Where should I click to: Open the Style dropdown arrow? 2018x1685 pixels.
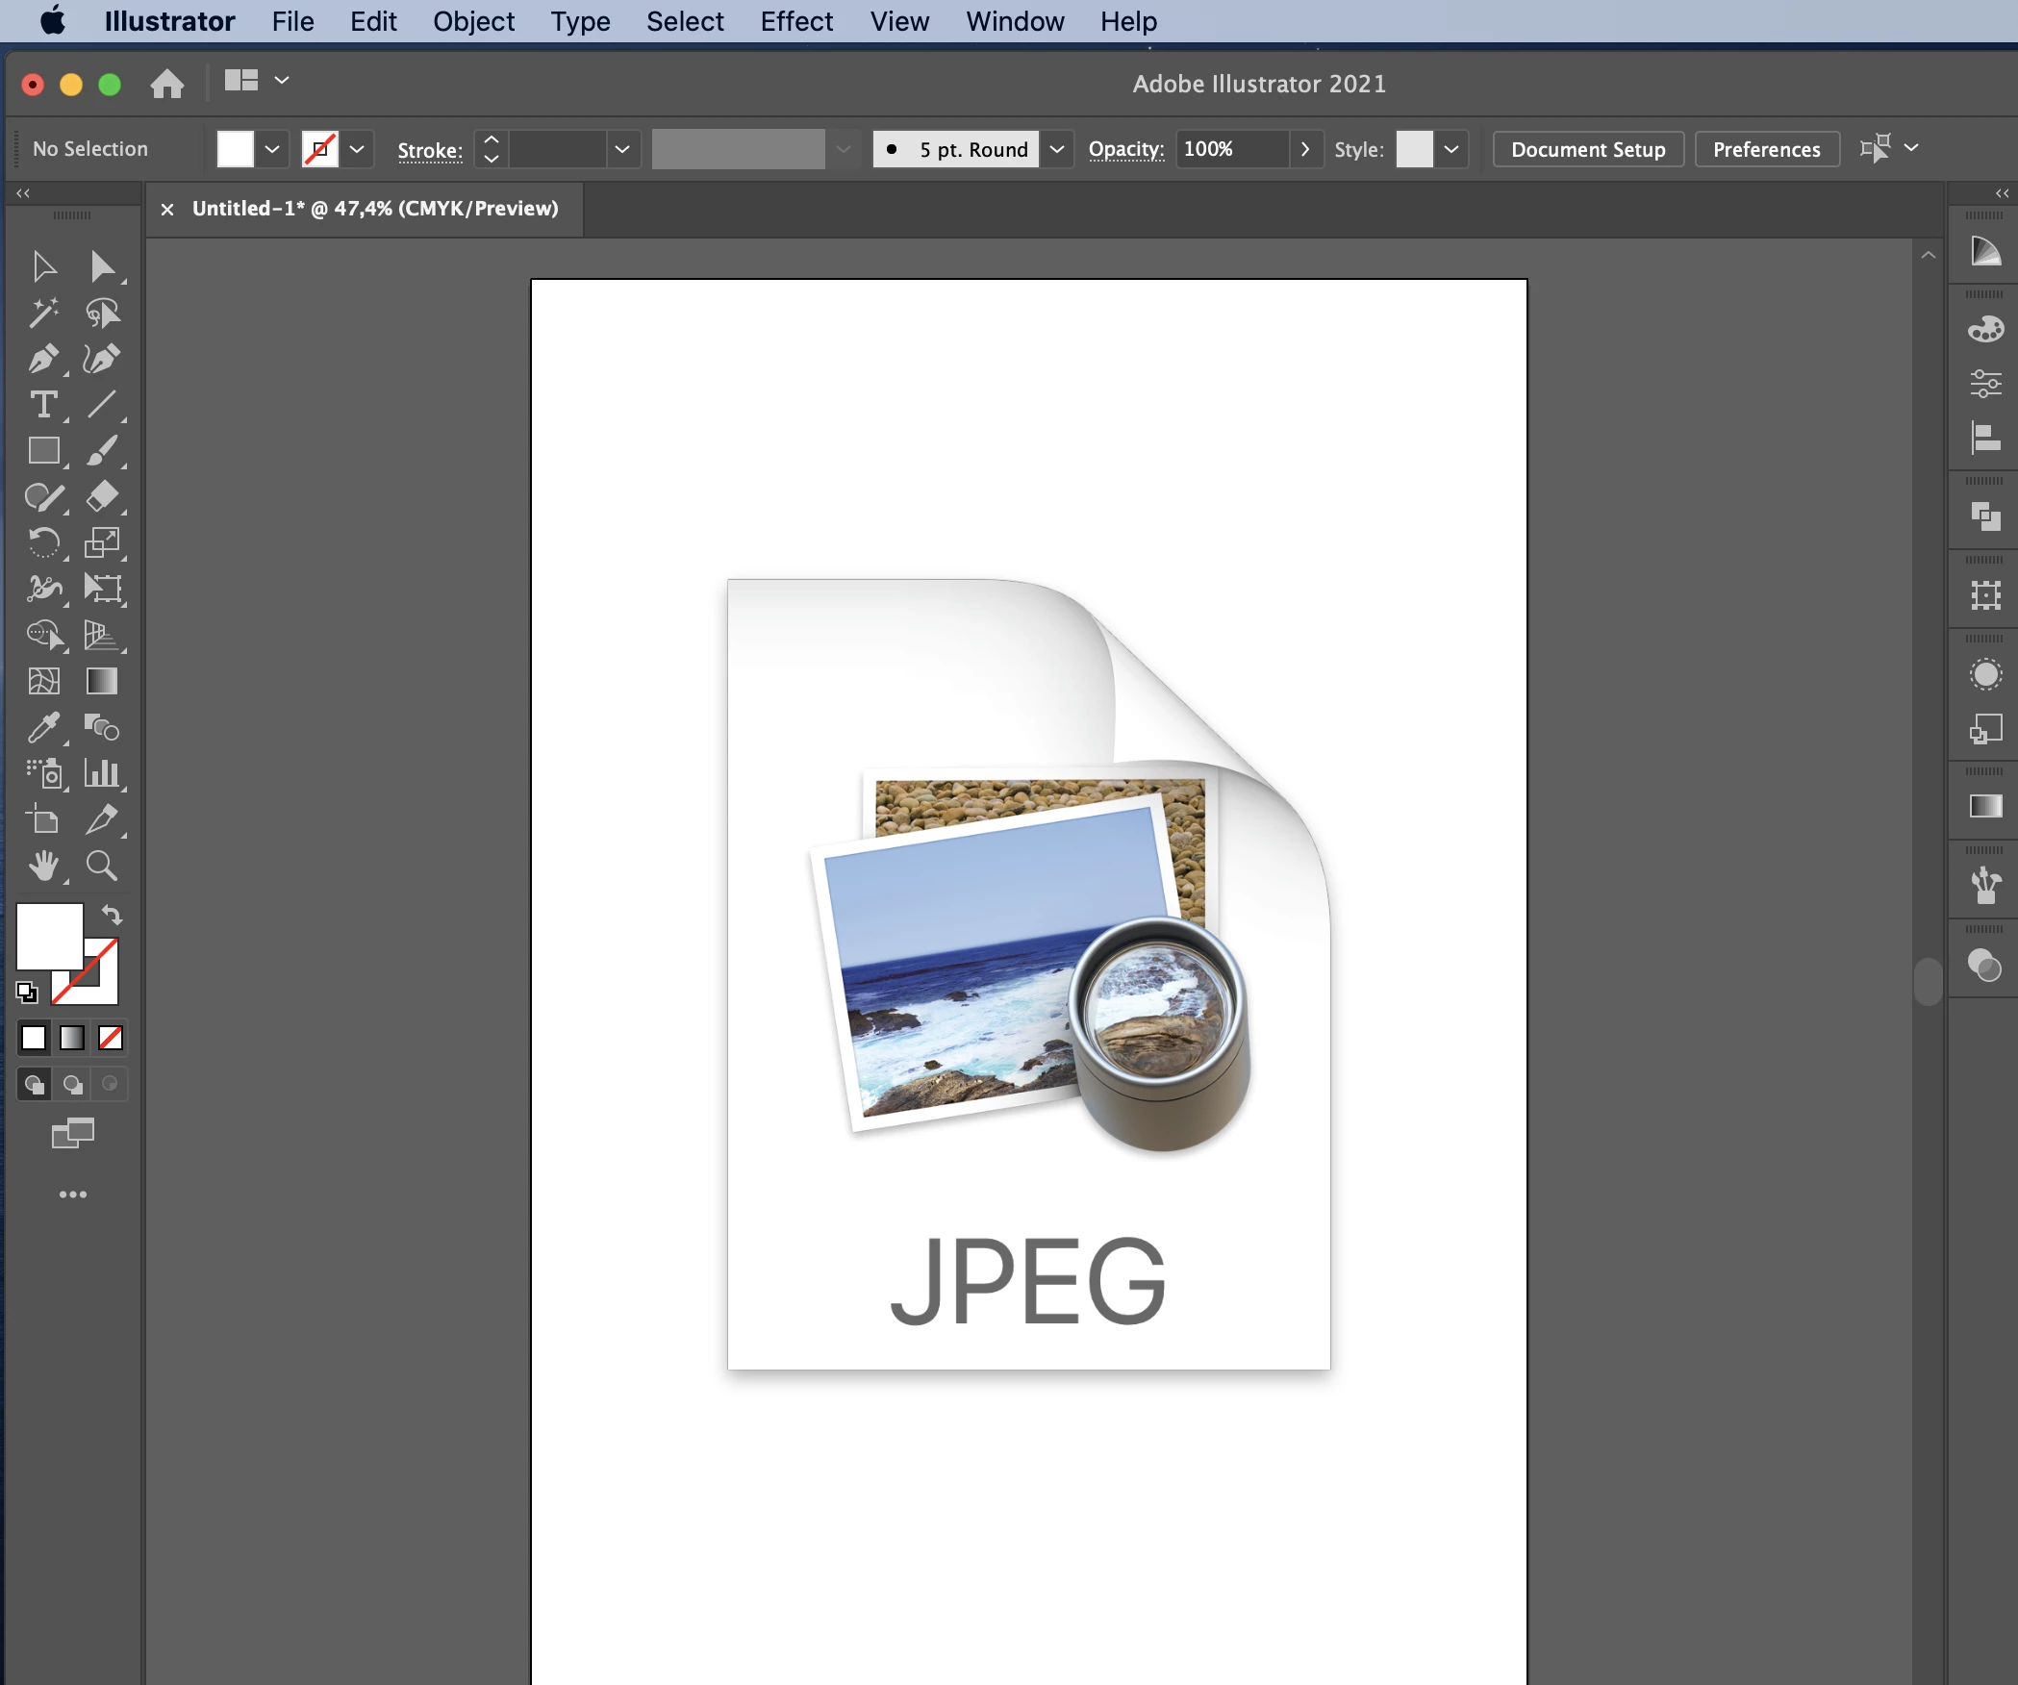click(x=1451, y=149)
